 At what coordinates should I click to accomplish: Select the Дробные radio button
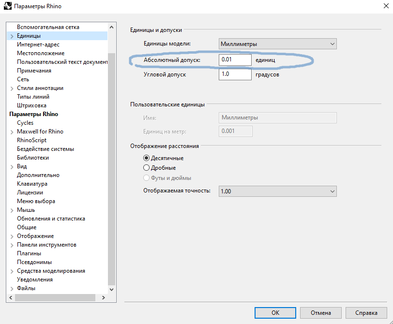coord(147,168)
